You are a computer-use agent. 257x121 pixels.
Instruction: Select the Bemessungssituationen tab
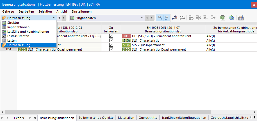pos(57,118)
